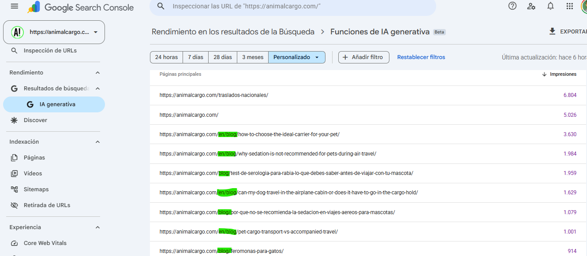This screenshot has height=256, width=587.
Task: Click the why-sedation-is-not-recommended URL row
Action: (x=368, y=154)
